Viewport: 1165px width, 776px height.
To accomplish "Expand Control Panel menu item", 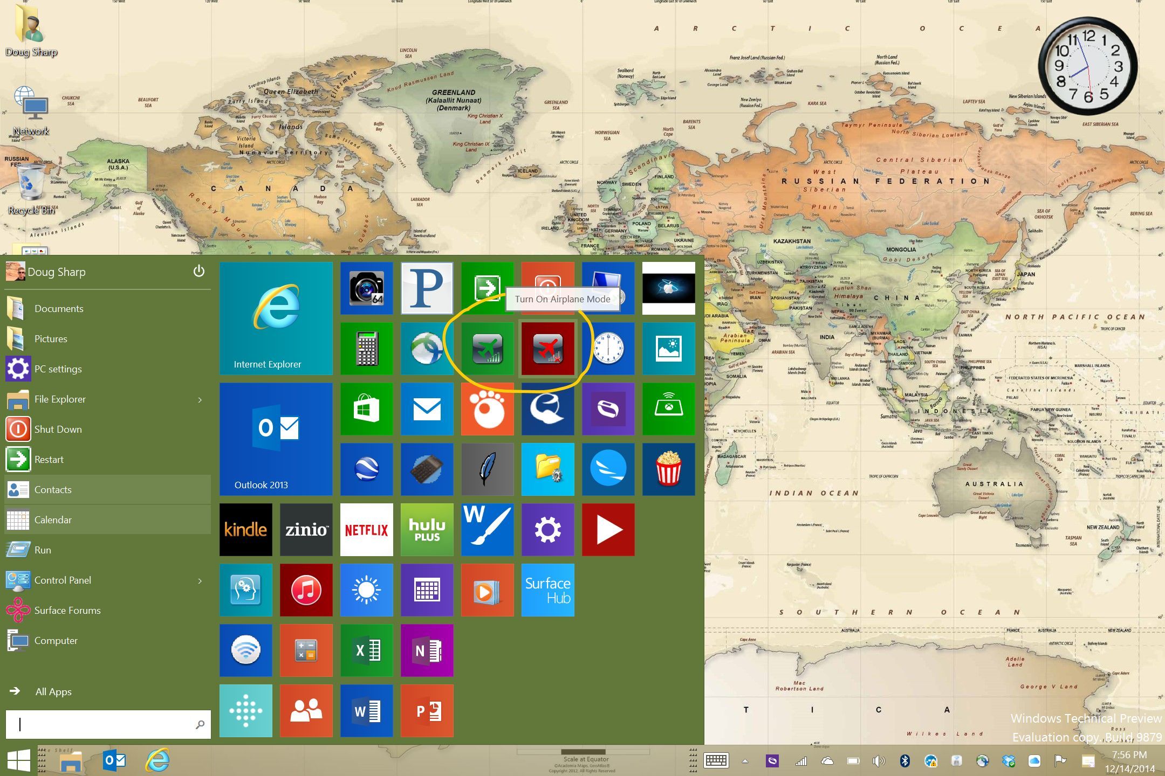I will pos(200,580).
